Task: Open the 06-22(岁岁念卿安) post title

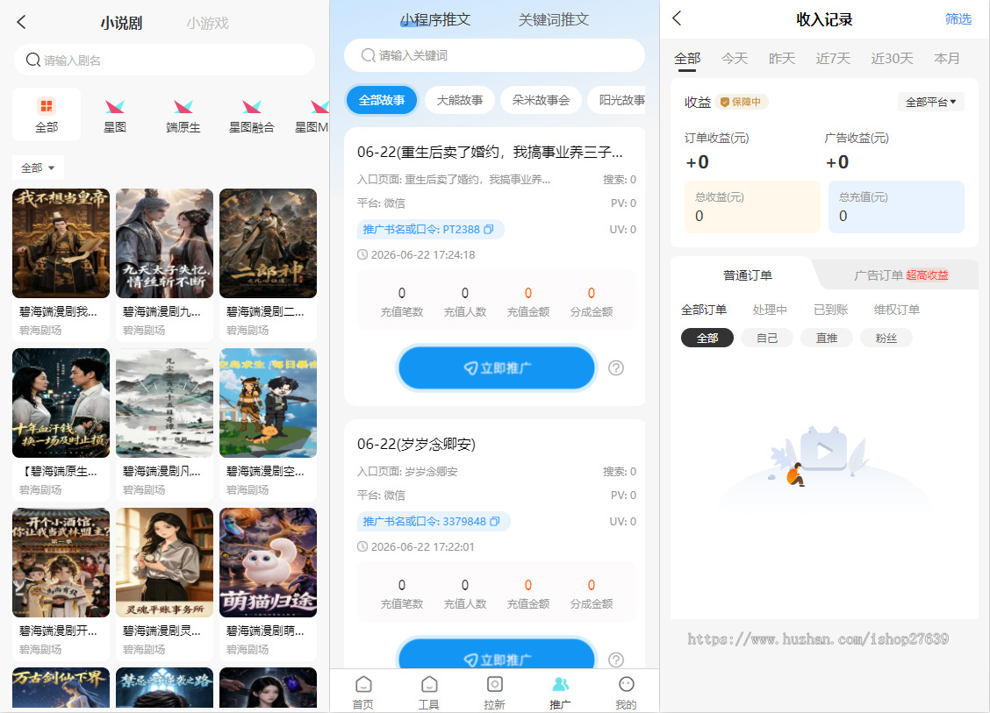Action: pyautogui.click(x=416, y=445)
